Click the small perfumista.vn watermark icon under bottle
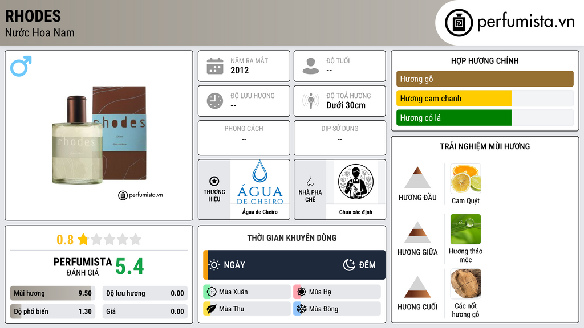 pos(123,195)
